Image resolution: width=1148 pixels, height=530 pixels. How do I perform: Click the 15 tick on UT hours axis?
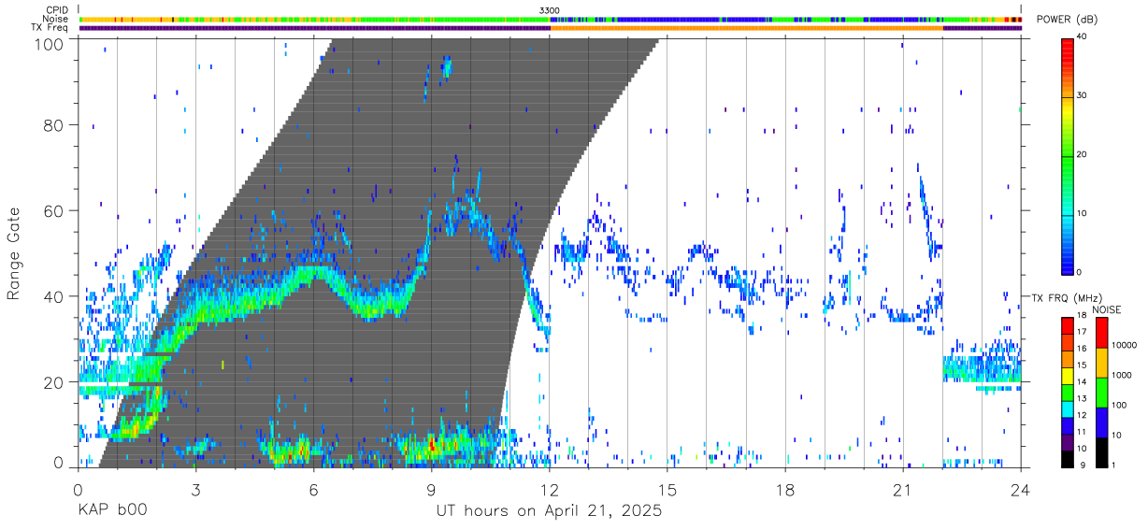(x=667, y=491)
